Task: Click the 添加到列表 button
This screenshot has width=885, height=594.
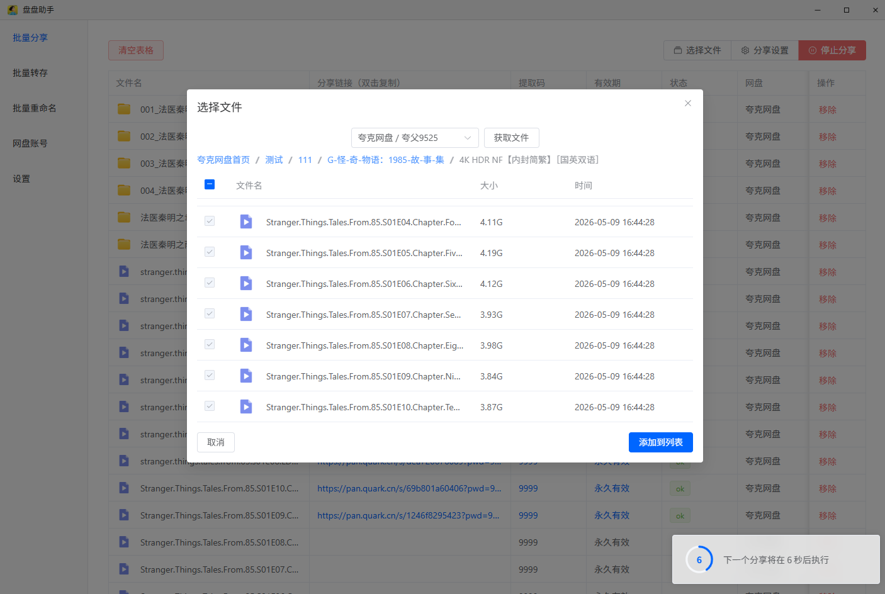Action: (x=660, y=442)
